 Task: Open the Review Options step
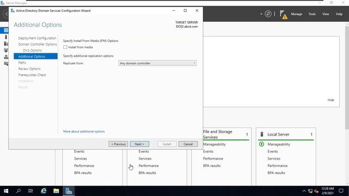tap(29, 69)
